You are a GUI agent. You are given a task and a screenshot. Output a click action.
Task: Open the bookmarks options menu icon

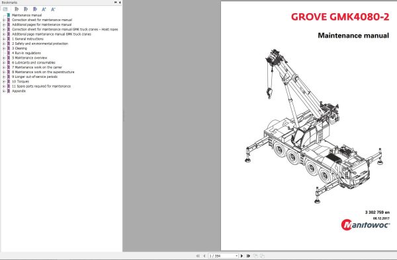point(5,9)
